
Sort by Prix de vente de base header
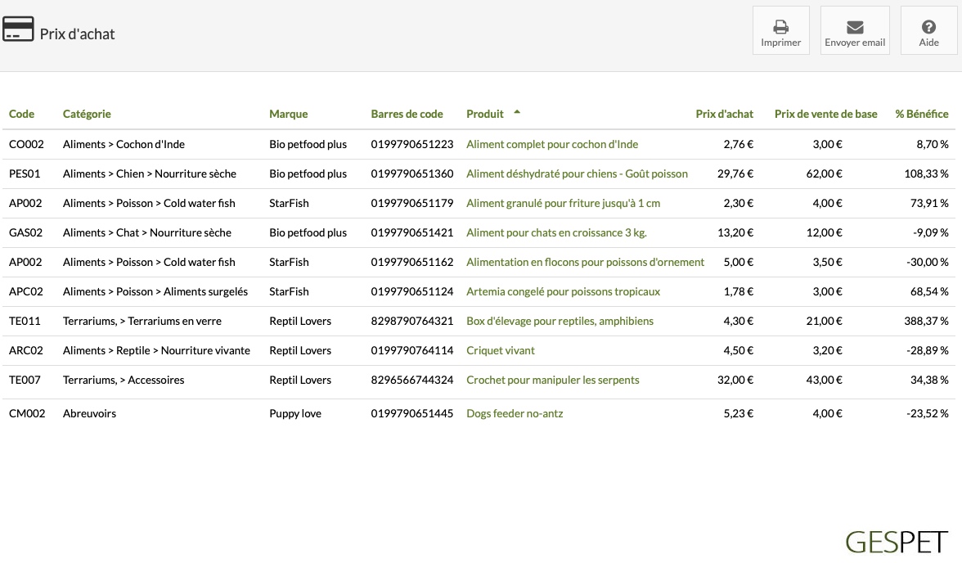826,114
